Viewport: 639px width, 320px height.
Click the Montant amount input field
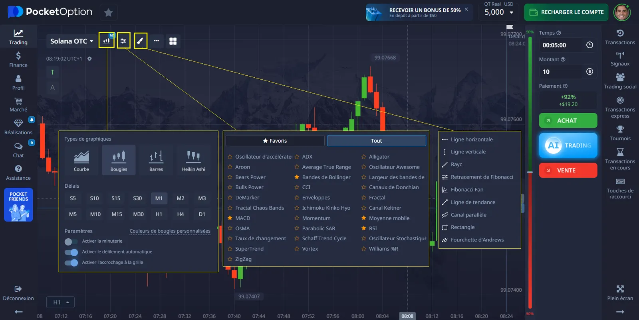568,72
